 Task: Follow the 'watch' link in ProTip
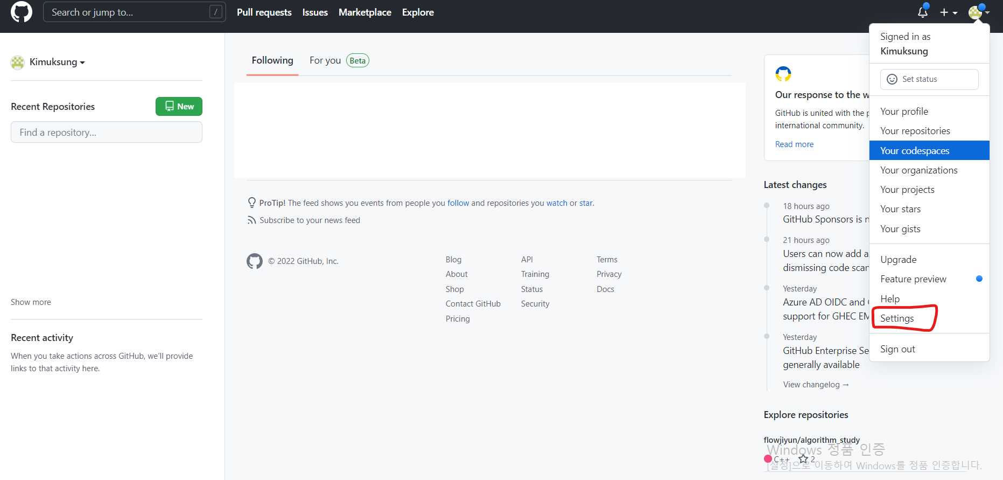557,203
